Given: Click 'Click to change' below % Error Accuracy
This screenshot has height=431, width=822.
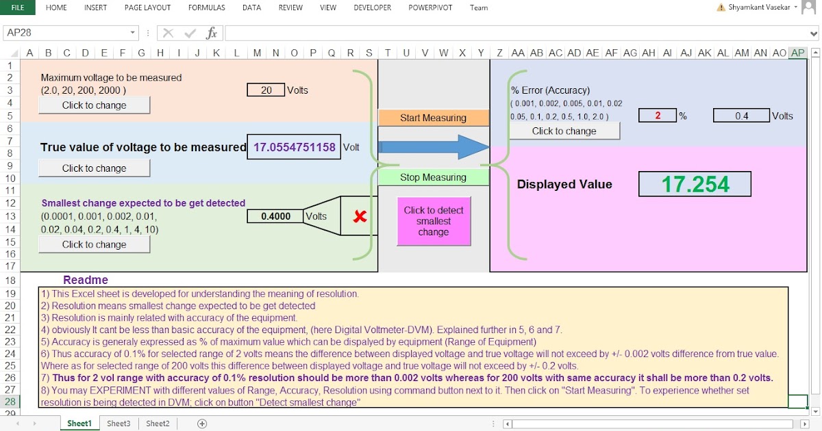Looking at the screenshot, I should (x=564, y=131).
